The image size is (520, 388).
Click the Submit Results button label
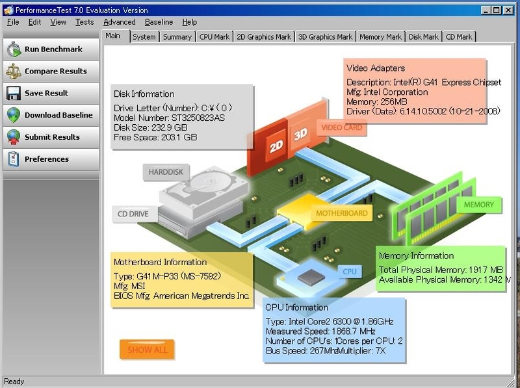pos(52,137)
